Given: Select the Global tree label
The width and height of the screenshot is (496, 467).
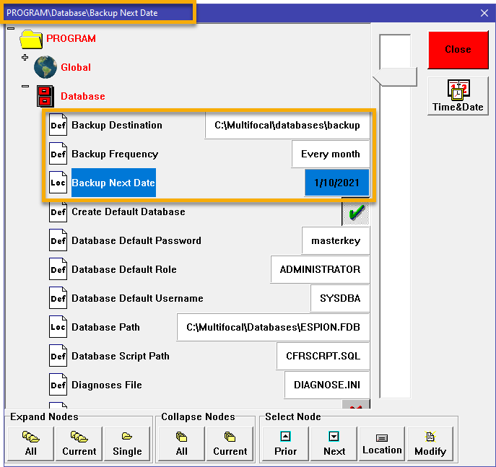Looking at the screenshot, I should point(76,67).
